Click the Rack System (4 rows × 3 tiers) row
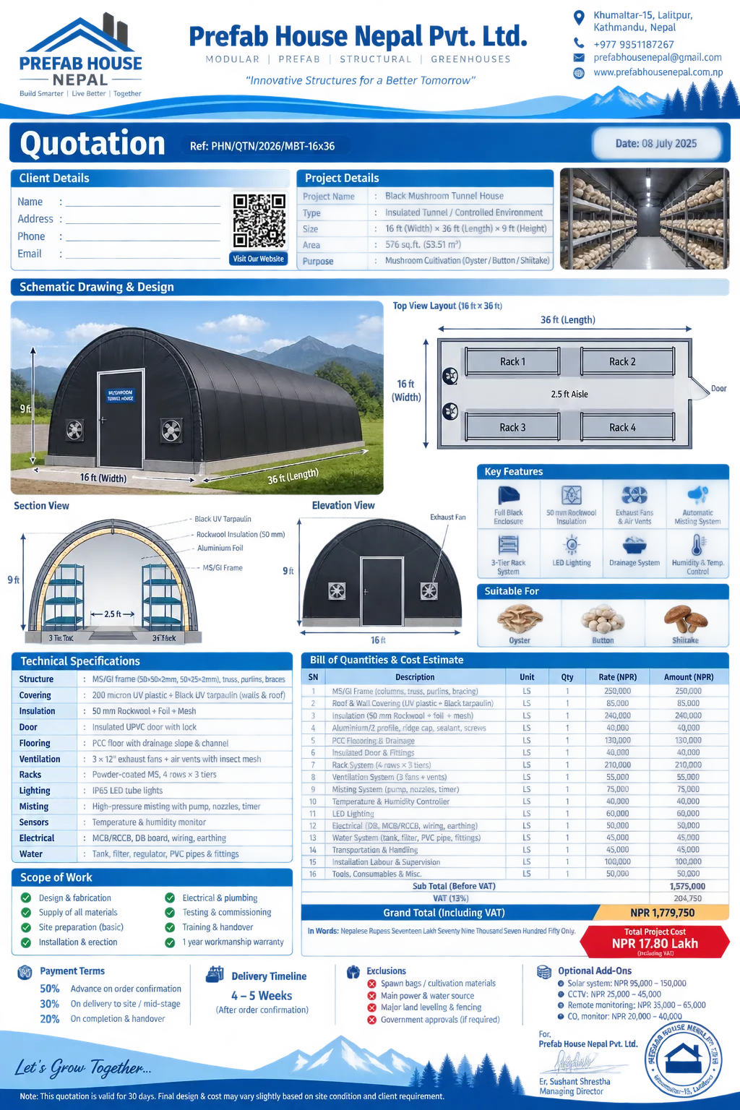The width and height of the screenshot is (740, 1110). (515, 765)
